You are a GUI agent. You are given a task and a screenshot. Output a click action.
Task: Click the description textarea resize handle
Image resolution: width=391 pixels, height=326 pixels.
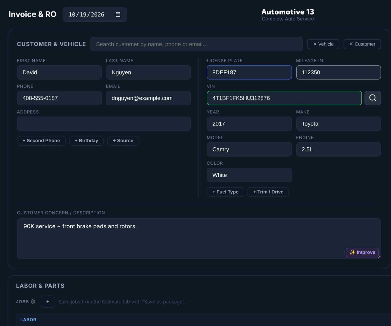pyautogui.click(x=379, y=257)
